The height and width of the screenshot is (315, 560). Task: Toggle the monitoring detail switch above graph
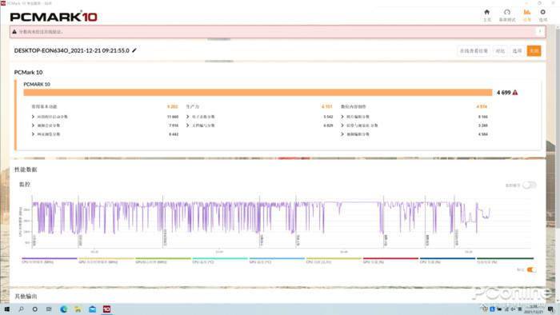coord(530,185)
